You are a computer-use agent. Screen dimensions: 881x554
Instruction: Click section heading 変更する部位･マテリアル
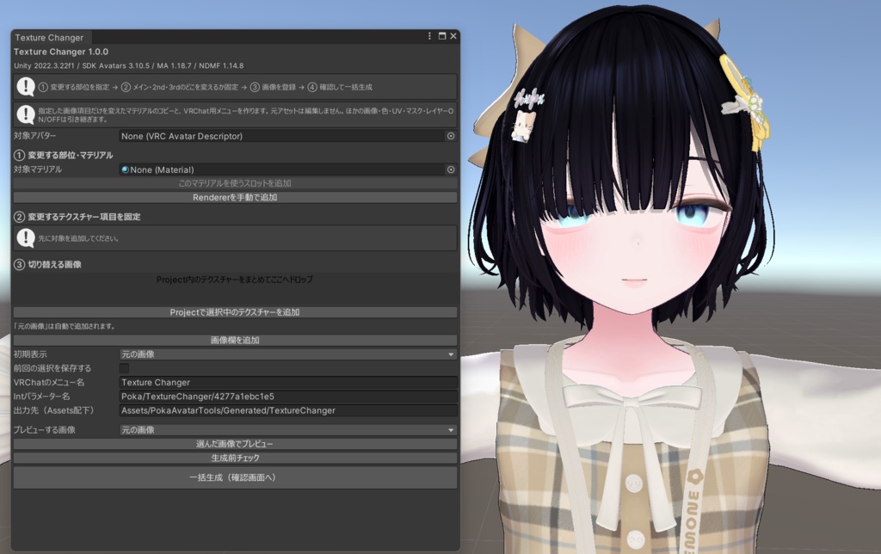(71, 155)
